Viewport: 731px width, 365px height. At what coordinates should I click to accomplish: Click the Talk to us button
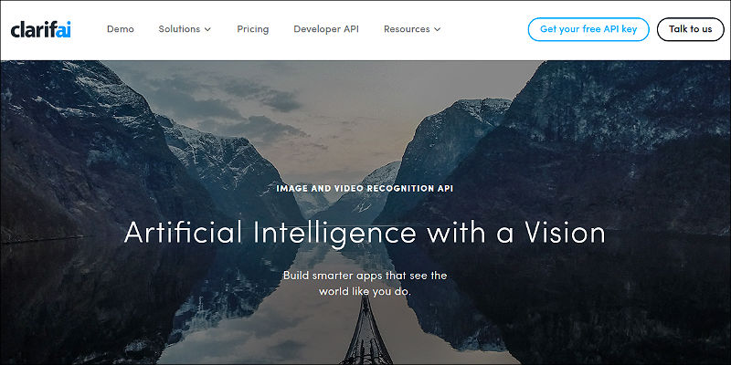(691, 29)
